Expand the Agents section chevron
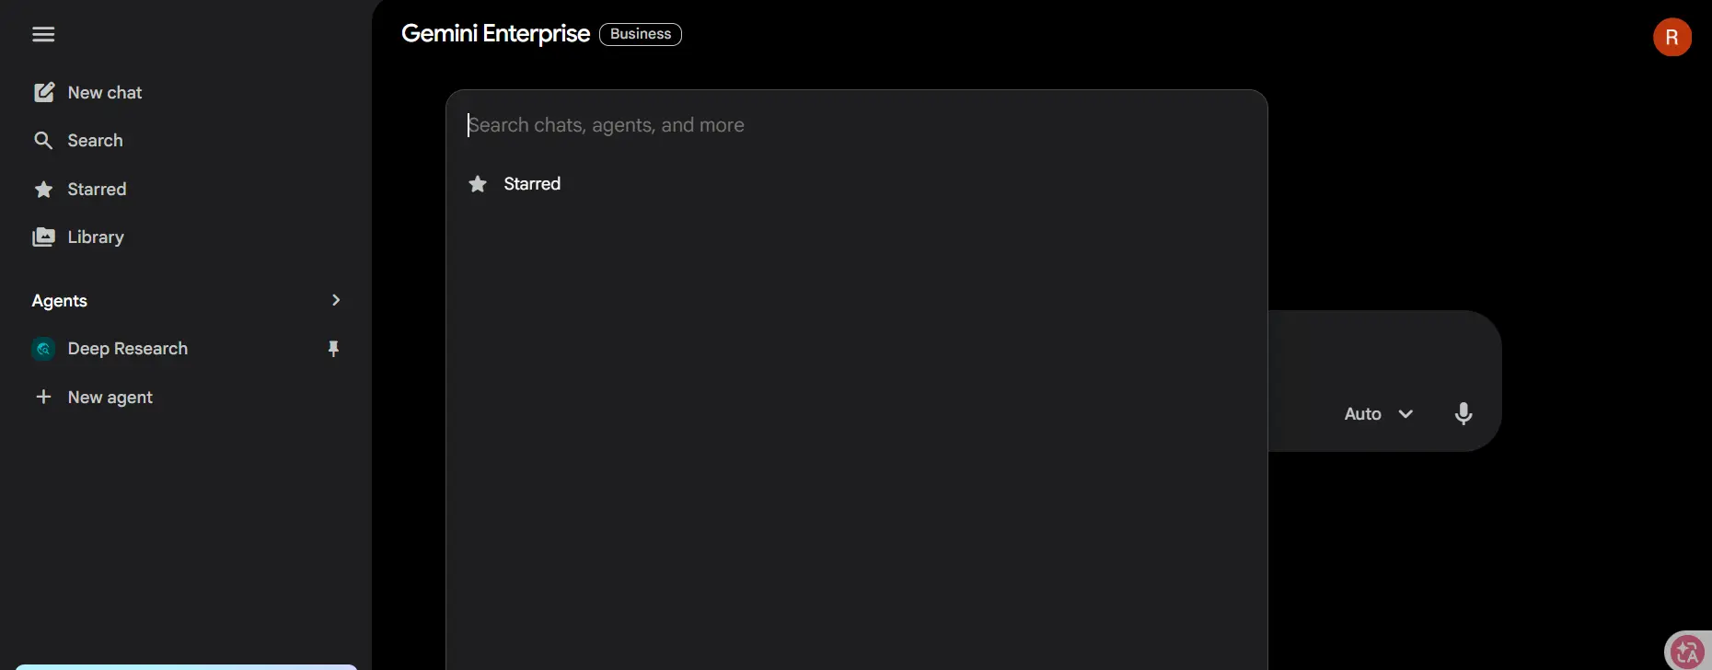1712x670 pixels. (x=336, y=300)
